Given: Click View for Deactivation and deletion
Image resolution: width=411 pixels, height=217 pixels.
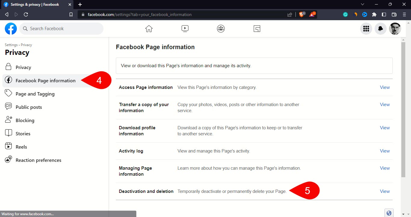Looking at the screenshot, I should [x=385, y=191].
